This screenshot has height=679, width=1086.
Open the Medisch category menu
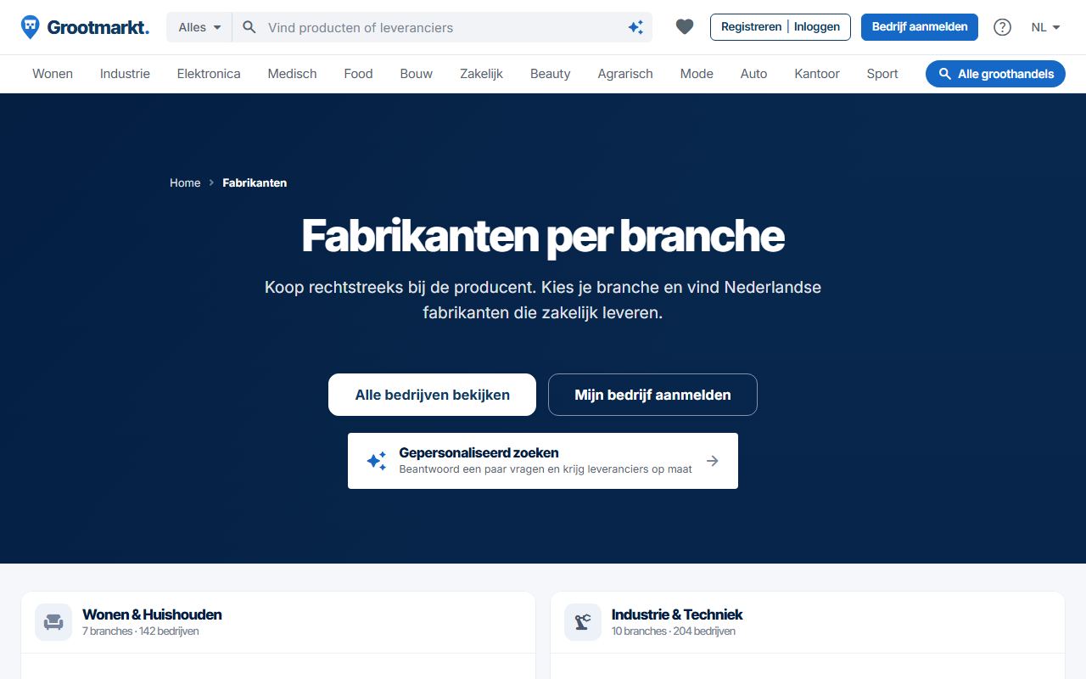pyautogui.click(x=292, y=74)
